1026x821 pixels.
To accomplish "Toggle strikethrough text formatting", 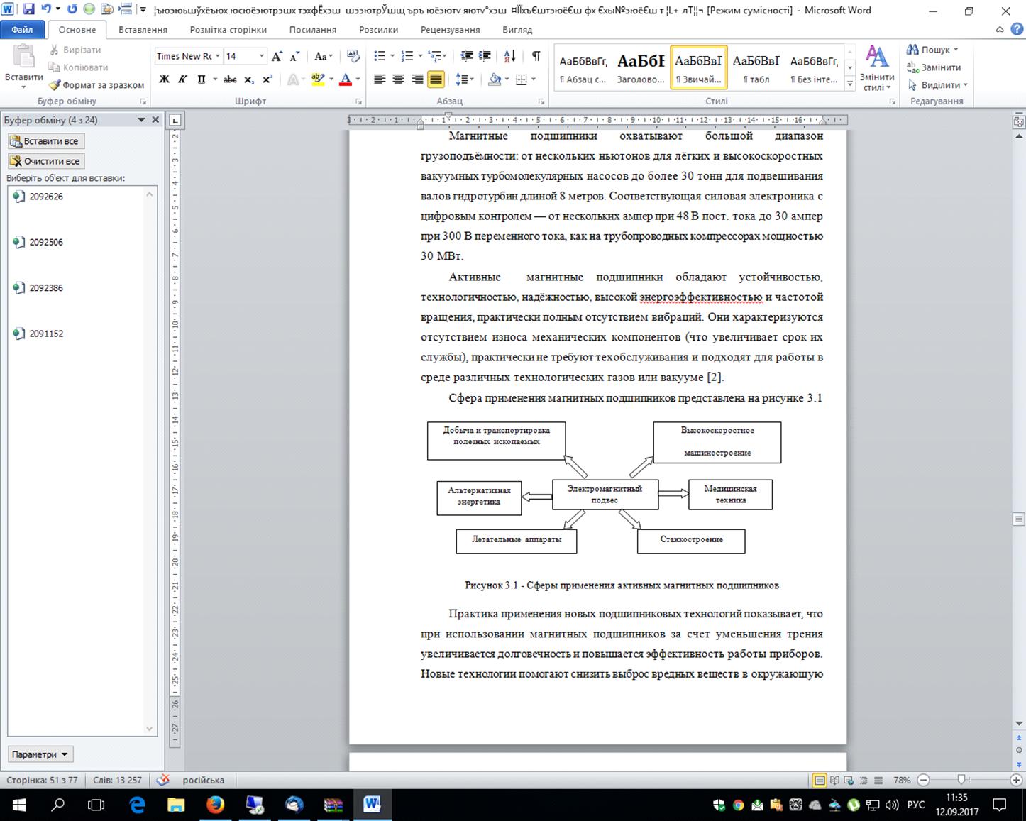I will point(230,79).
